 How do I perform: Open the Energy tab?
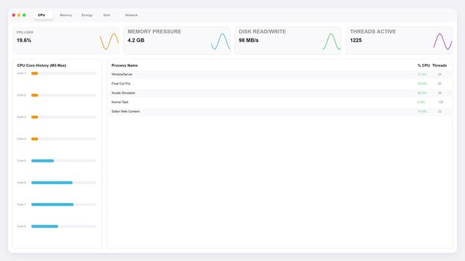tap(87, 15)
